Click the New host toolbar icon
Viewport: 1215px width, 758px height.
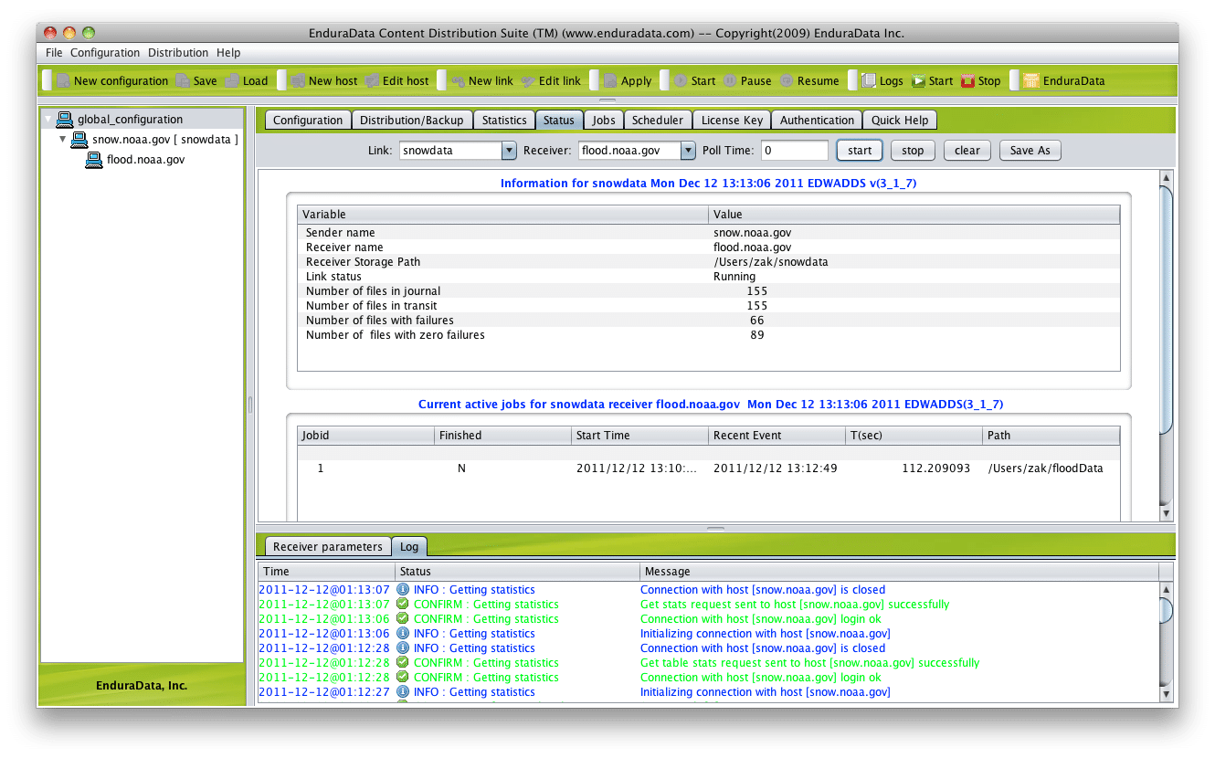298,80
